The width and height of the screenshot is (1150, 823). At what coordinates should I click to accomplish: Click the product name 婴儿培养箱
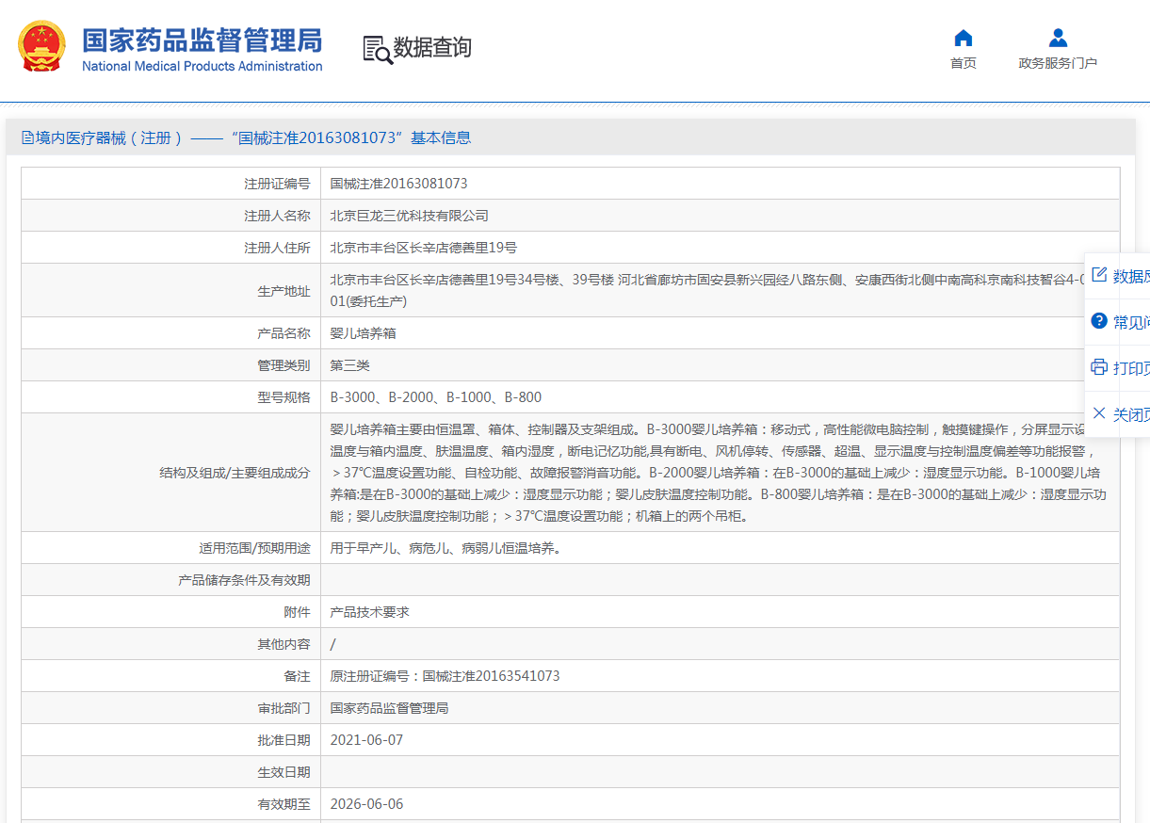pos(363,333)
